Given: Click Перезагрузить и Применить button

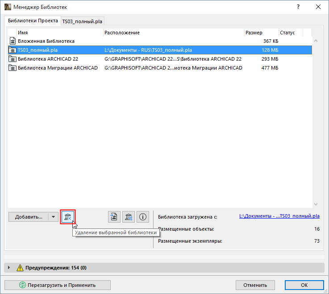Looking at the screenshot, I should point(58,285).
